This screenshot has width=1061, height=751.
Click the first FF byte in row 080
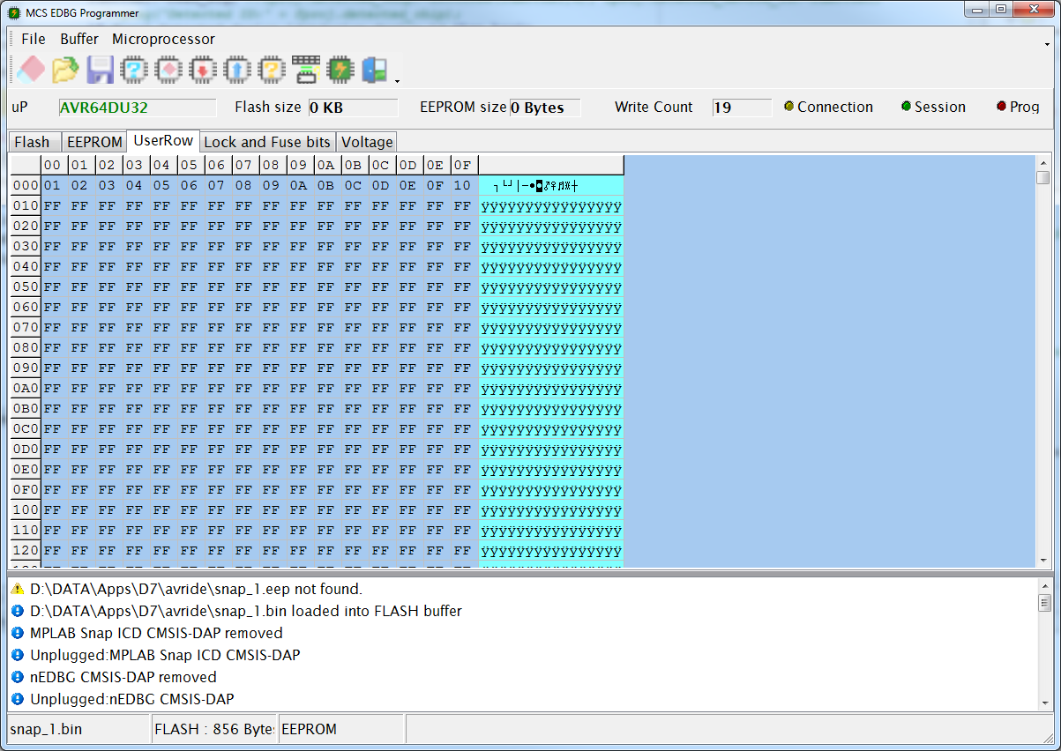[52, 347]
